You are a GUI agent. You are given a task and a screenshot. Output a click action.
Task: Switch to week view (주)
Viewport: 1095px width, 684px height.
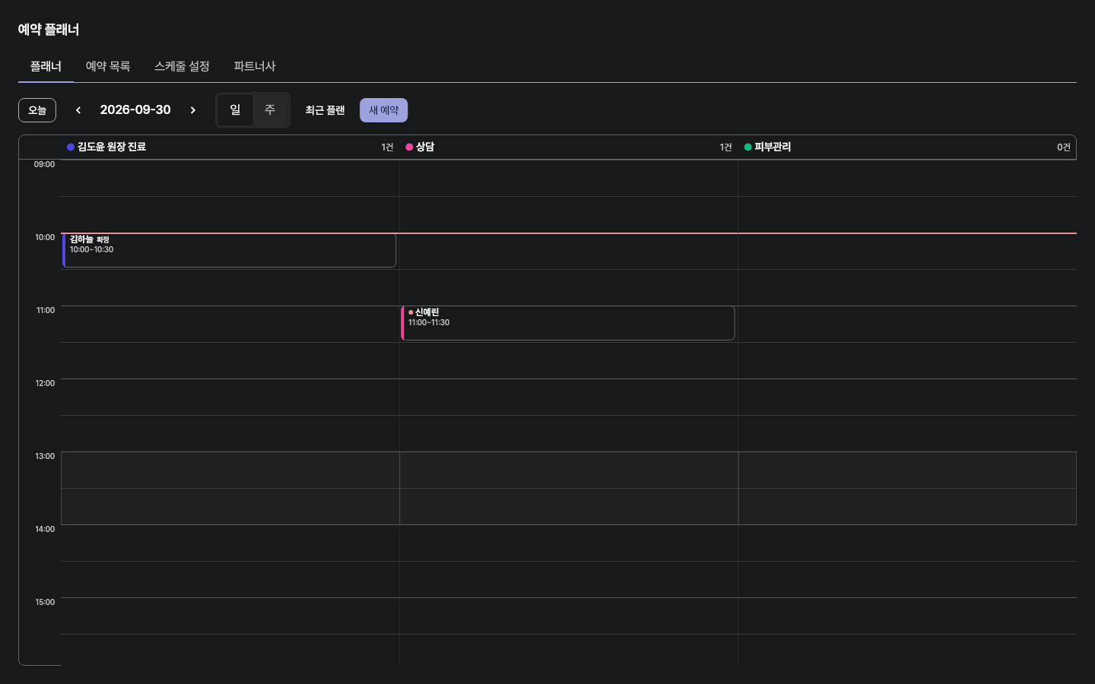tap(270, 110)
